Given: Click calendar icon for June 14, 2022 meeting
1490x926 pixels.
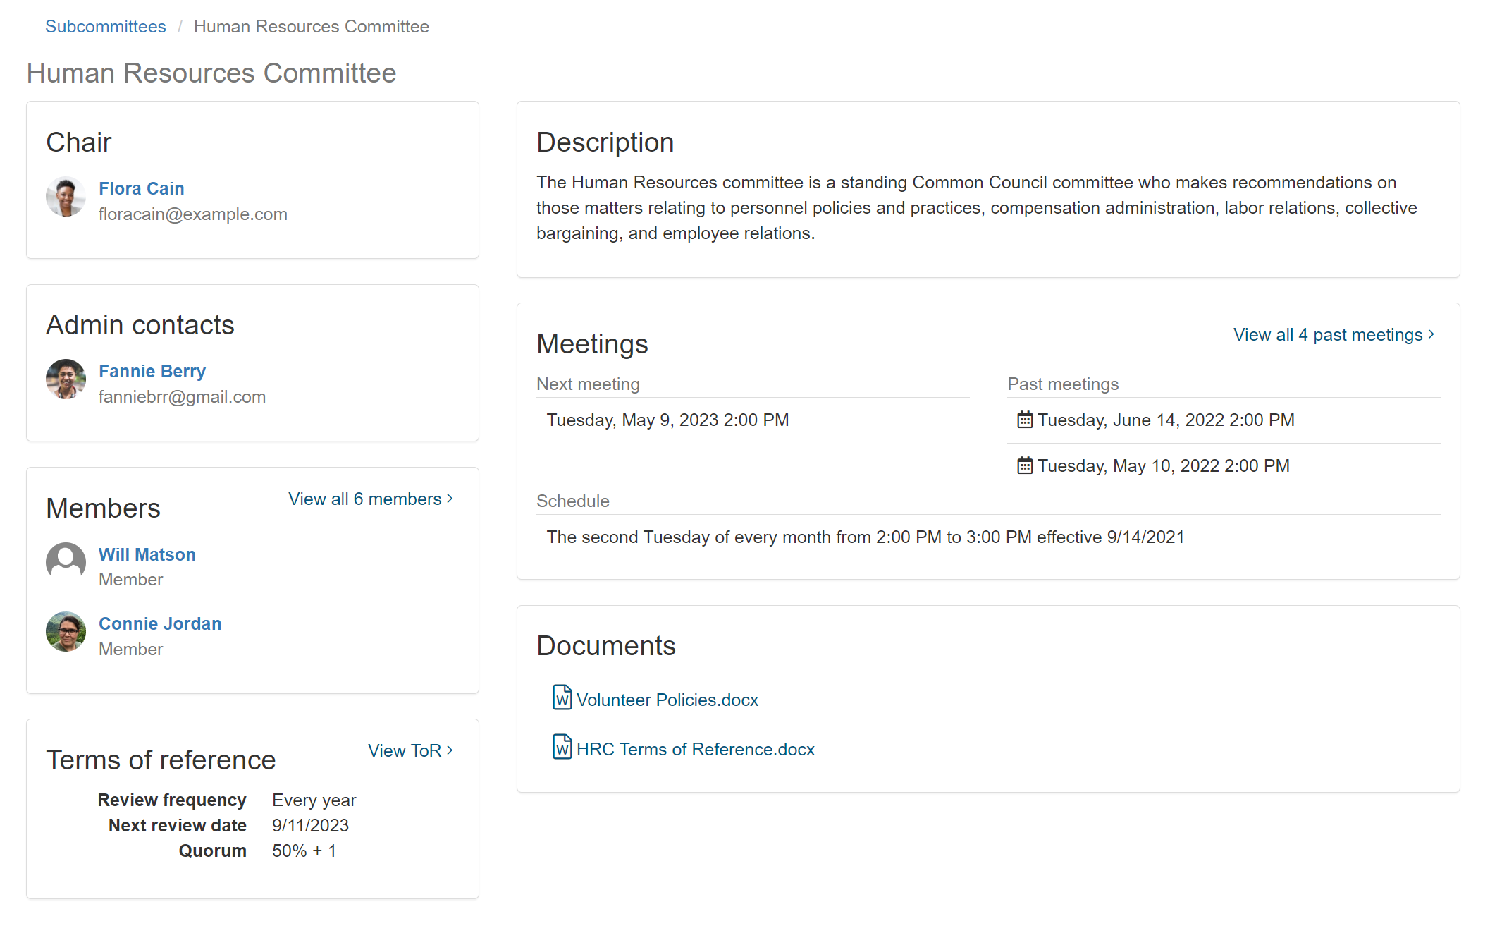Looking at the screenshot, I should coord(1024,420).
